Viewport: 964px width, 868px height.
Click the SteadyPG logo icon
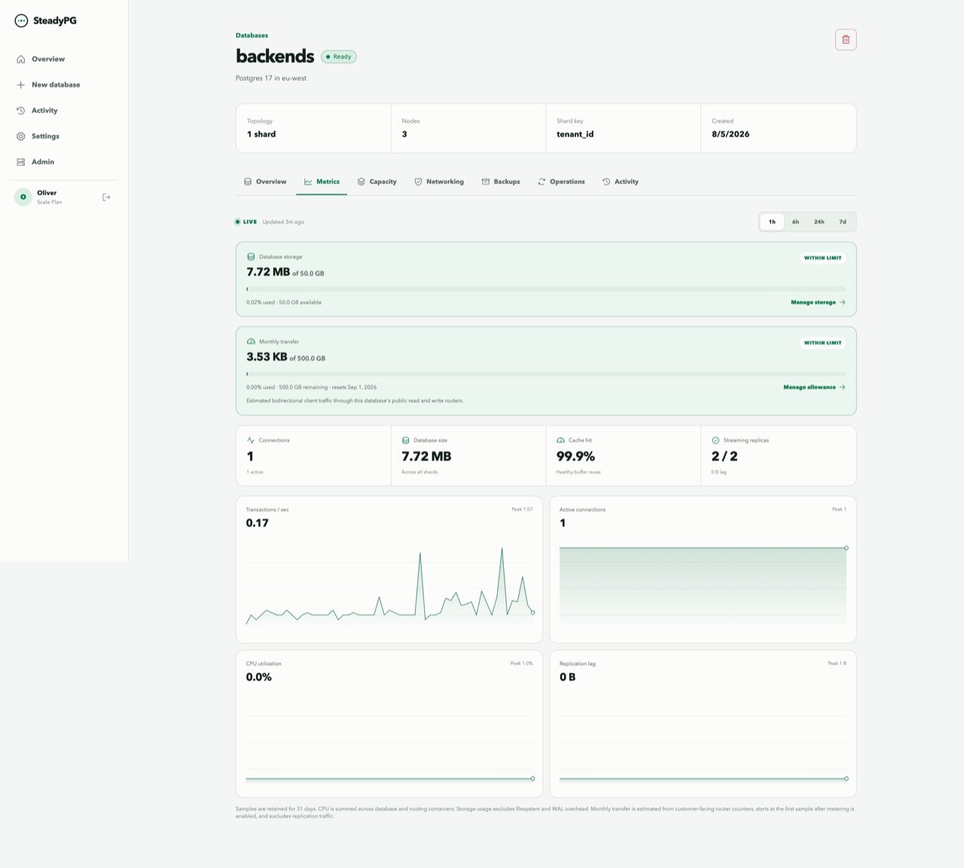click(x=21, y=21)
